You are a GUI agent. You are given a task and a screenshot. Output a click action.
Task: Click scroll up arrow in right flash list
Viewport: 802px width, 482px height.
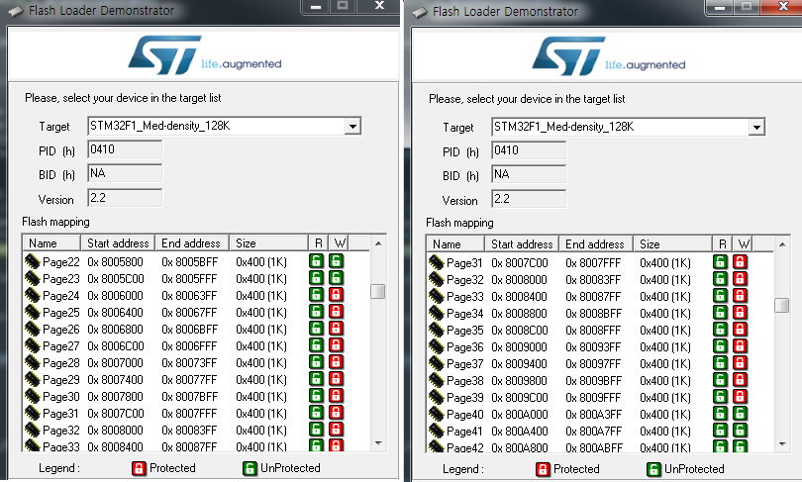point(782,244)
